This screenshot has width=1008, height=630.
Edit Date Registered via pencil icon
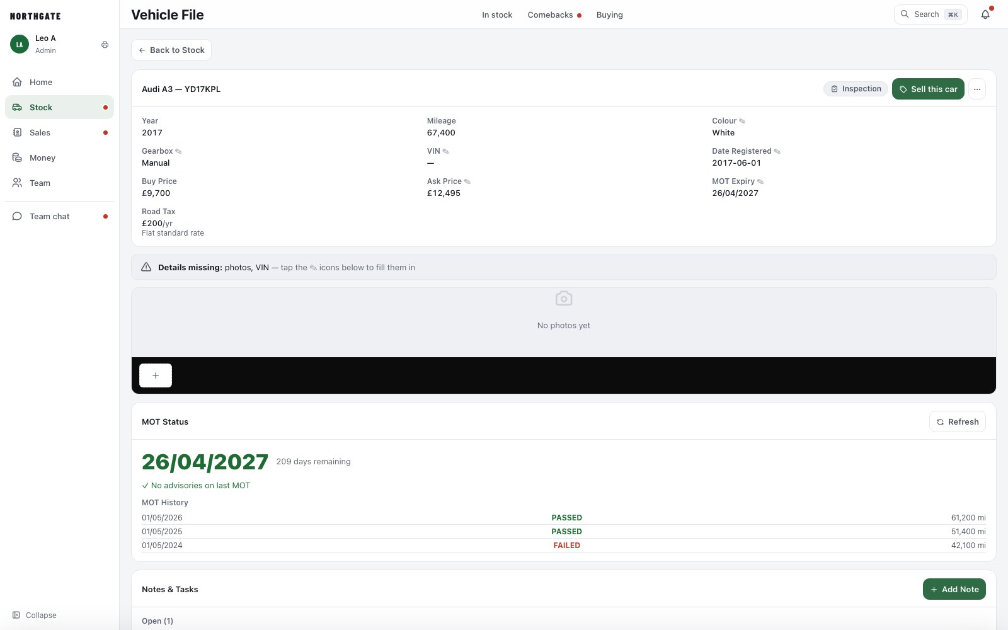[x=777, y=151]
